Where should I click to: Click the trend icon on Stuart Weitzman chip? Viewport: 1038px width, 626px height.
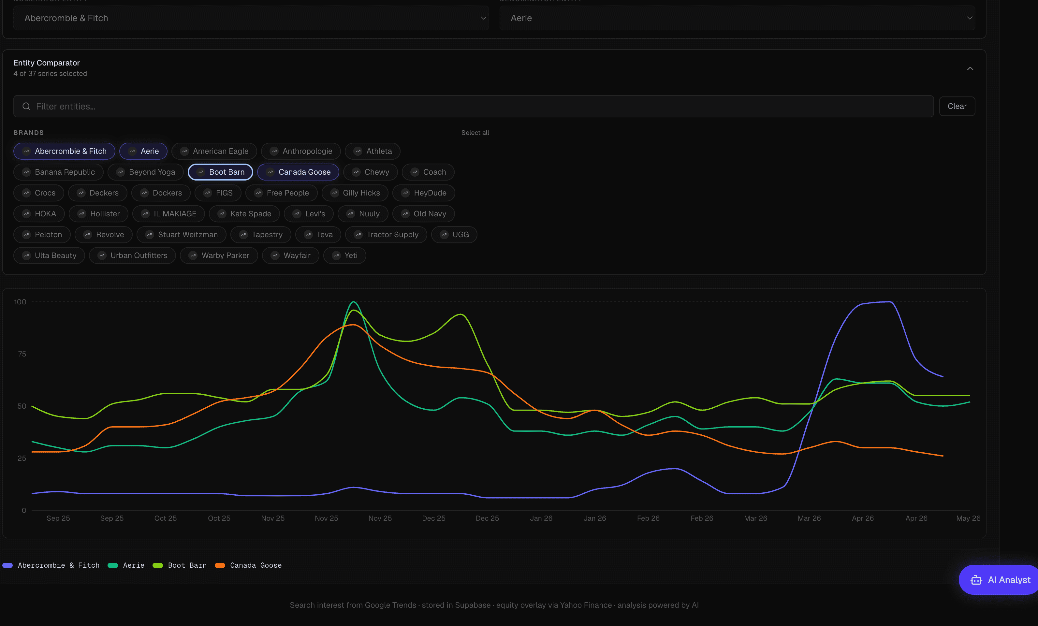tap(149, 235)
